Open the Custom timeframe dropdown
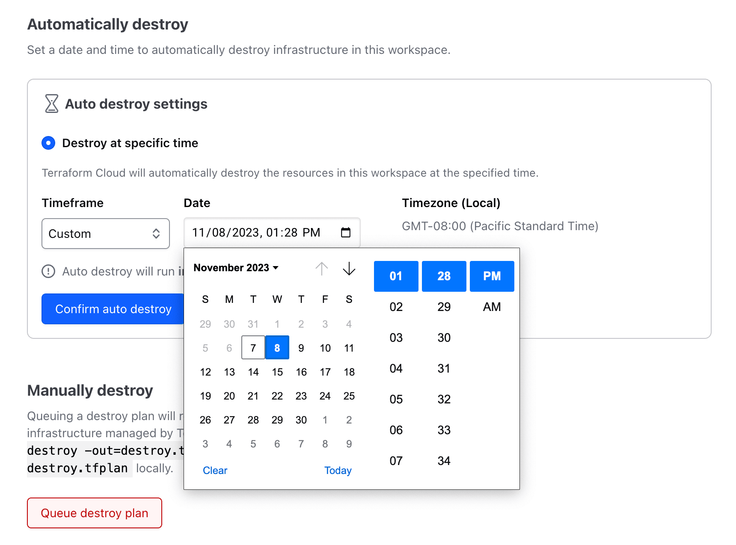This screenshot has height=545, width=736. (105, 234)
